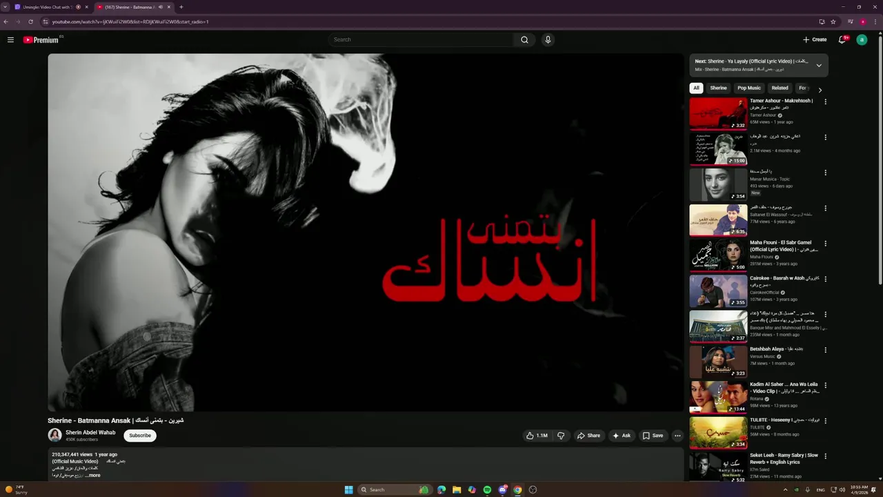Open Windows Start menu

pos(348,490)
